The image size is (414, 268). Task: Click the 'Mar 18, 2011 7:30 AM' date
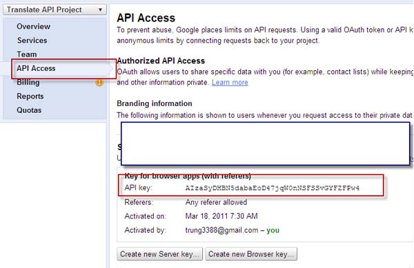(x=221, y=216)
